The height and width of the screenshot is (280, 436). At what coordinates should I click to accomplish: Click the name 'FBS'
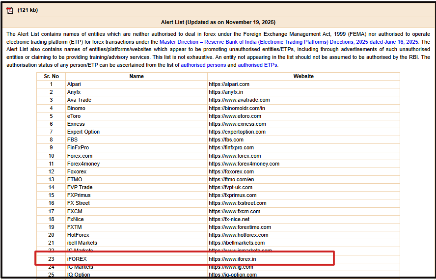click(x=72, y=140)
